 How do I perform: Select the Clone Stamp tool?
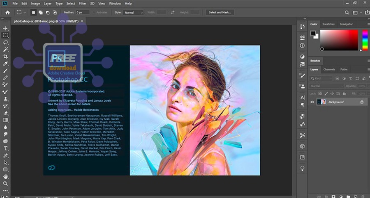point(5,99)
